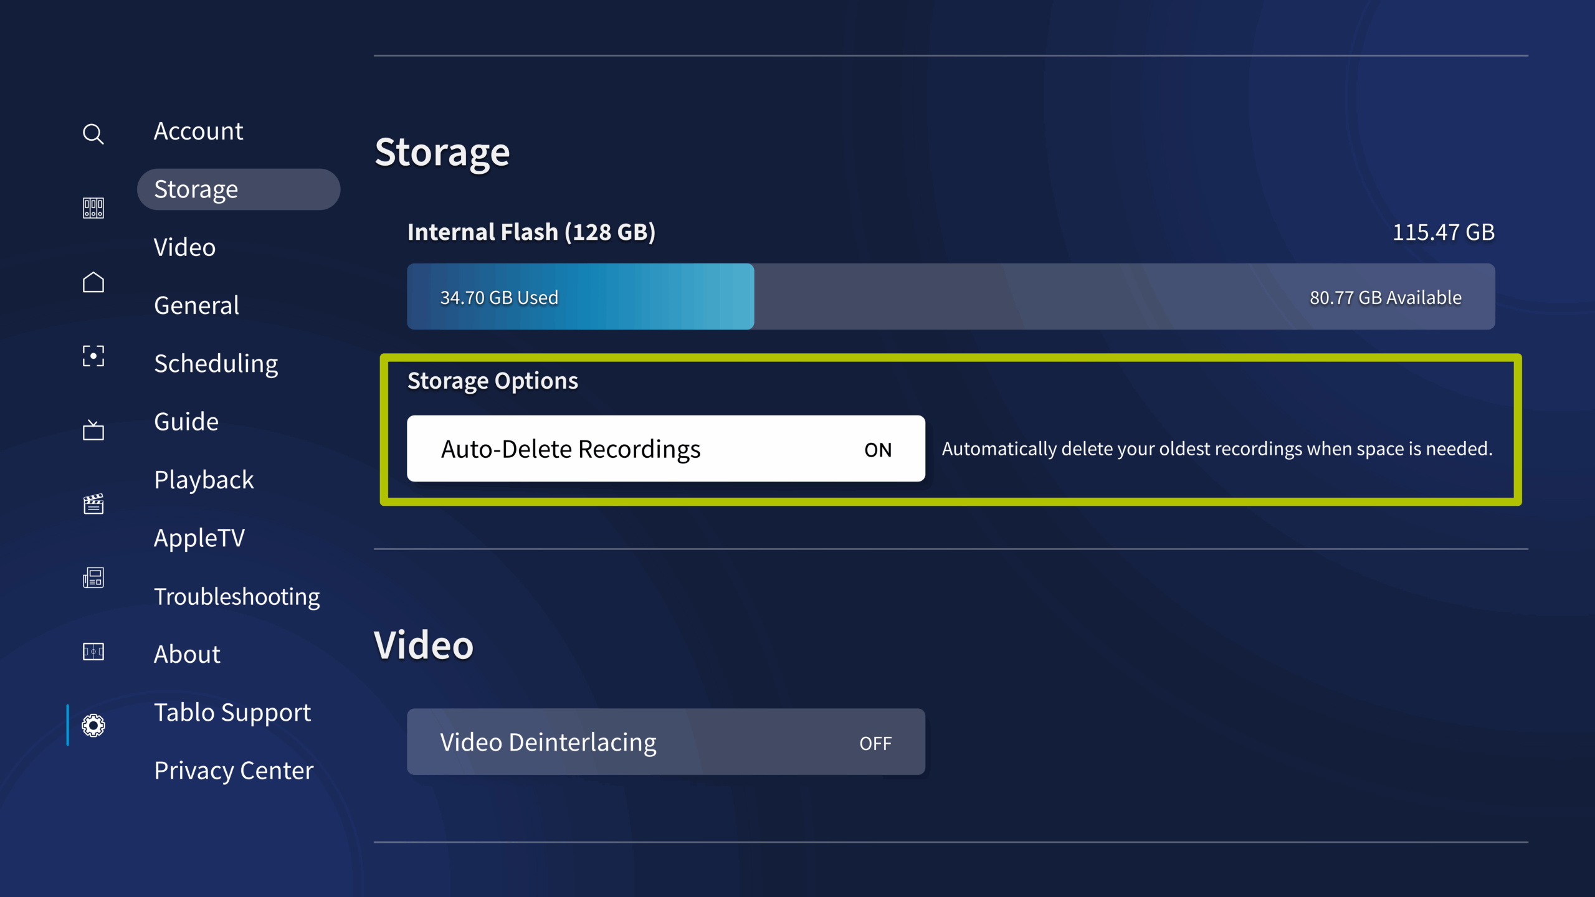Click the Movies clapperboard icon
This screenshot has width=1595, height=897.
93,503
